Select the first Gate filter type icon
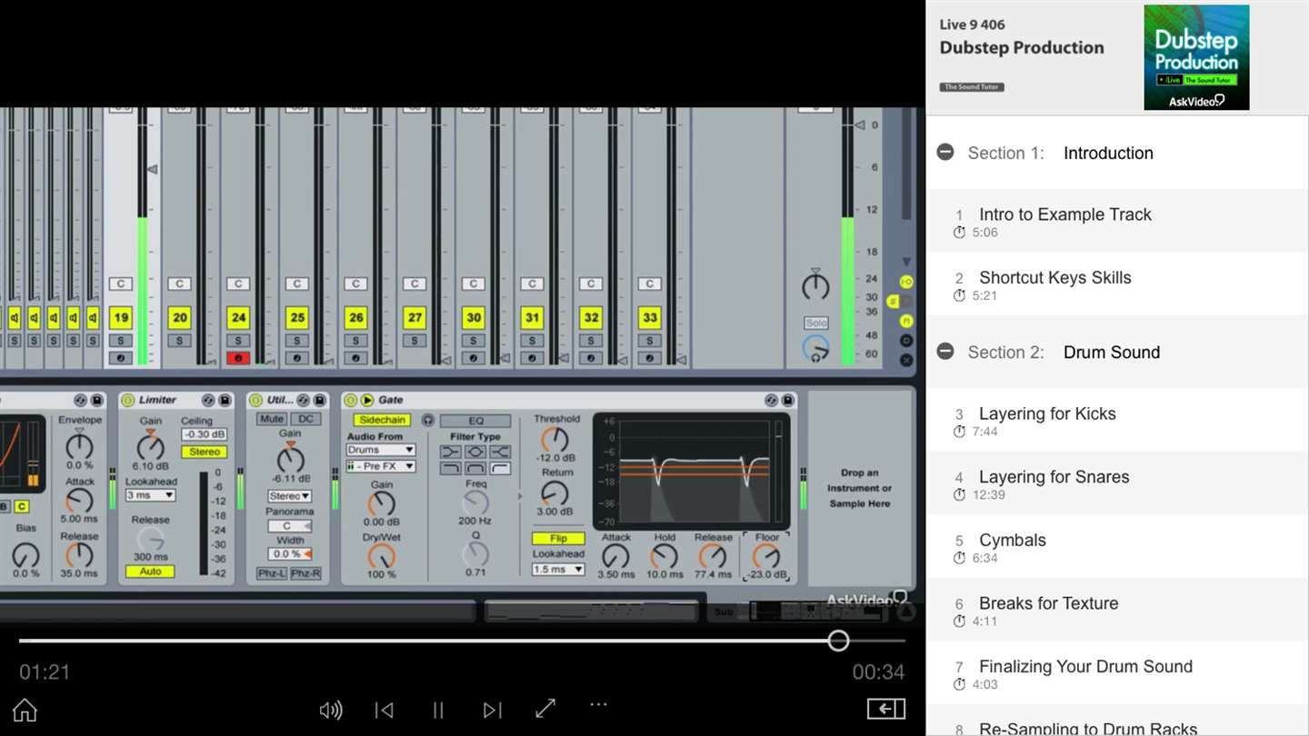The width and height of the screenshot is (1309, 736). [x=451, y=452]
